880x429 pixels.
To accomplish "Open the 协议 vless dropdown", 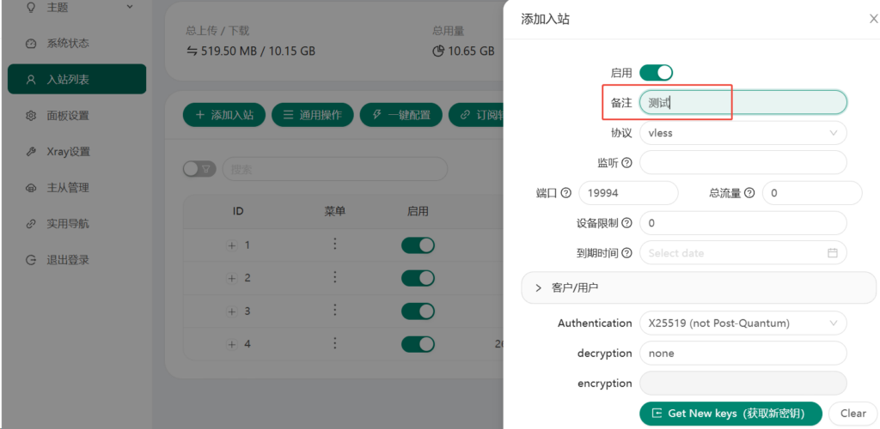I will point(743,133).
